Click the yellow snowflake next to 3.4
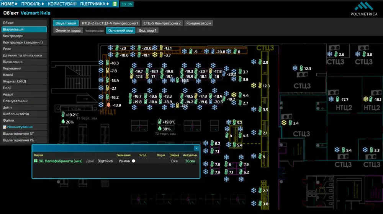The height and width of the screenshot is (214, 383). coord(284,123)
